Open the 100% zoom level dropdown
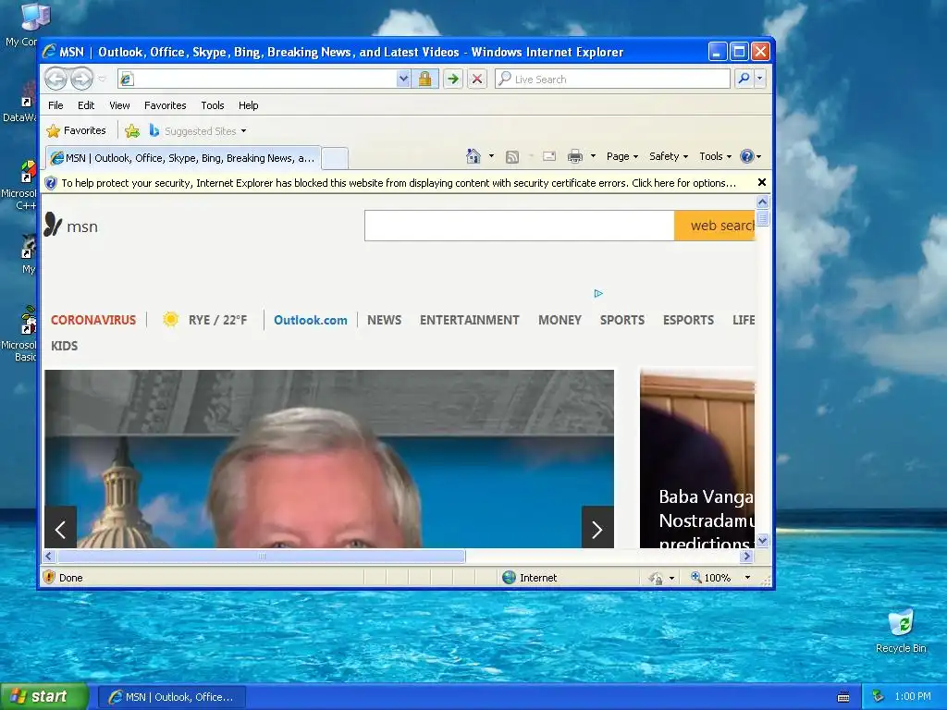The image size is (947, 710). coord(747,577)
